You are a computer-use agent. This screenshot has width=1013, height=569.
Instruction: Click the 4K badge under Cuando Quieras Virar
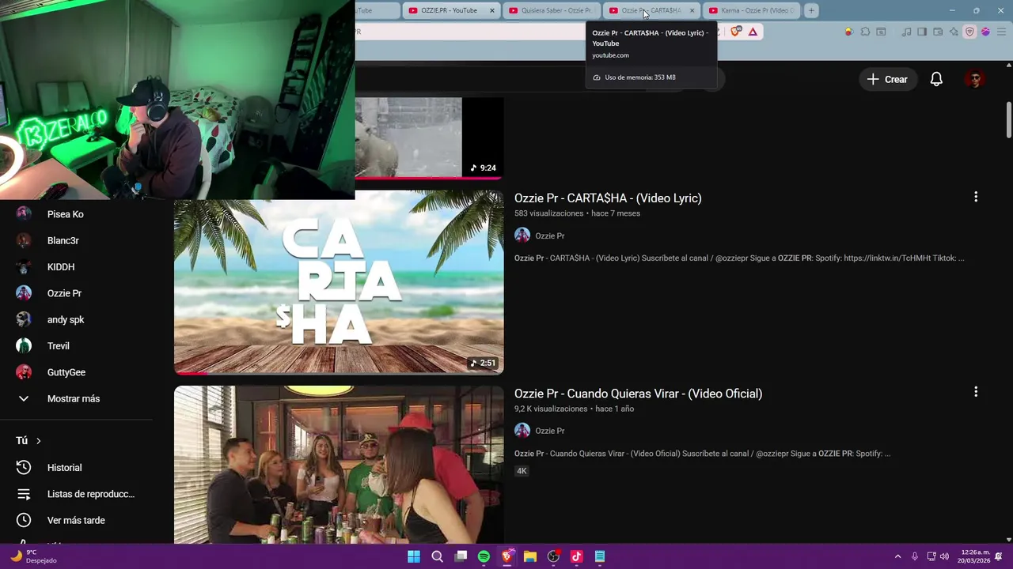pyautogui.click(x=522, y=471)
